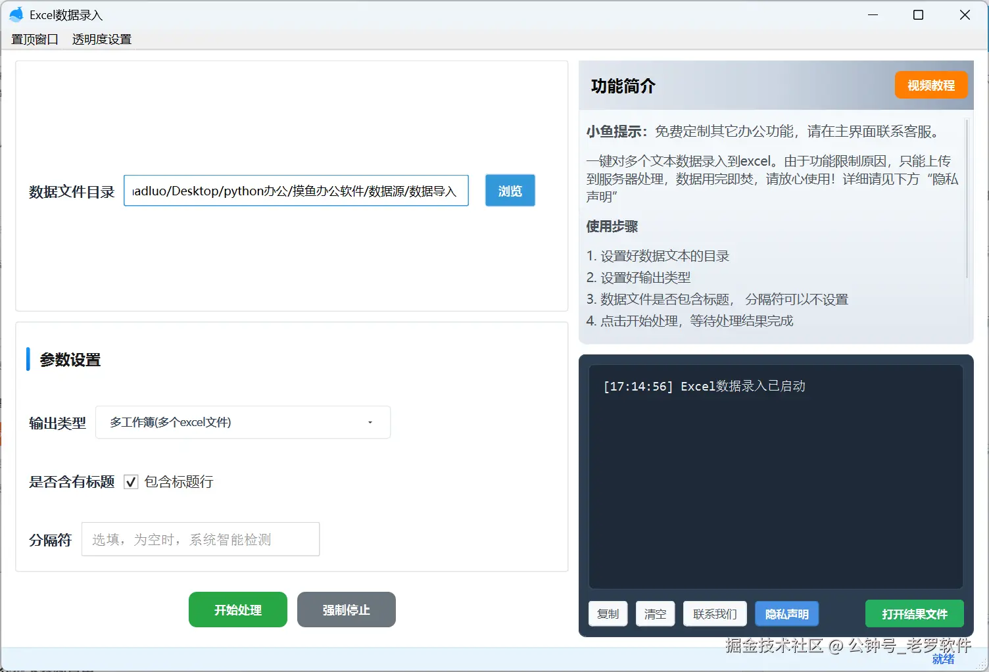Start processing with 开始处理 button

(x=238, y=610)
